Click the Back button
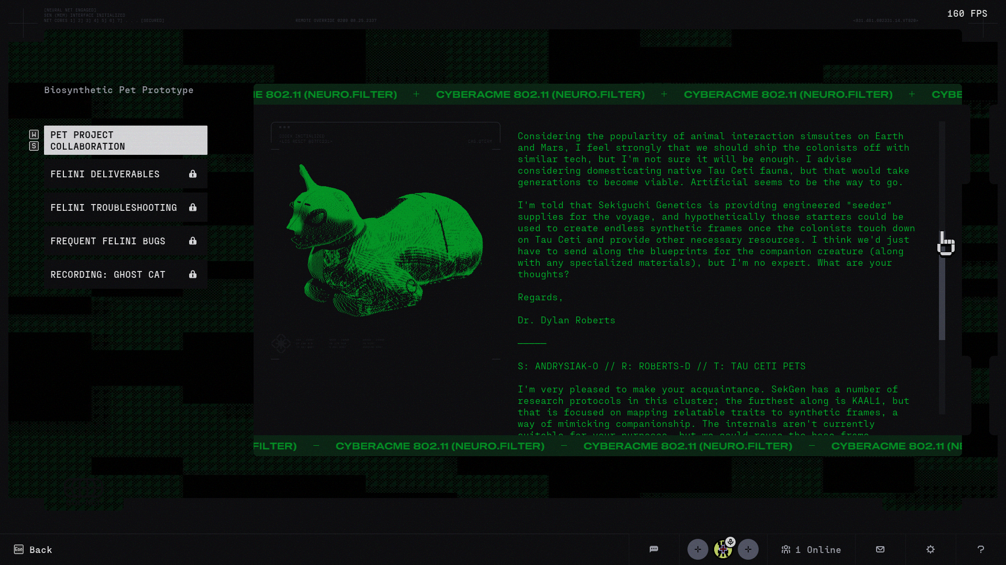 [33, 549]
